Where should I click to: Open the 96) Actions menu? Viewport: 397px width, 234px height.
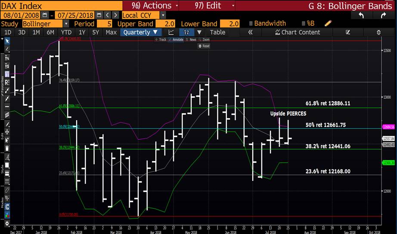[151, 6]
